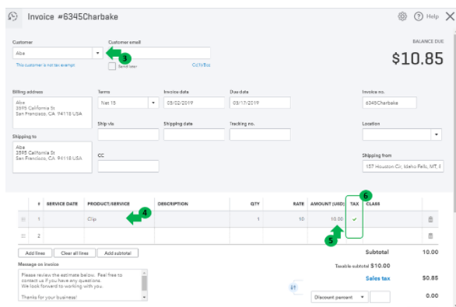Click the Customer email input field

coord(160,53)
